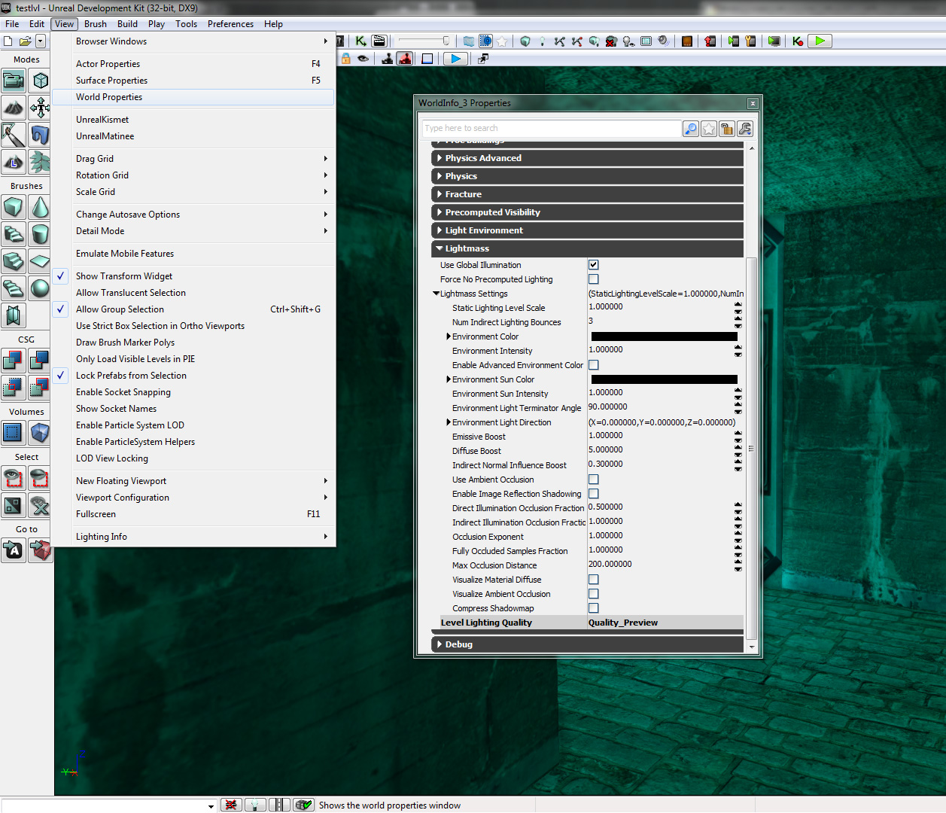Select Fullscreen menu entry
Viewport: 946px width, 813px height.
tap(193, 514)
